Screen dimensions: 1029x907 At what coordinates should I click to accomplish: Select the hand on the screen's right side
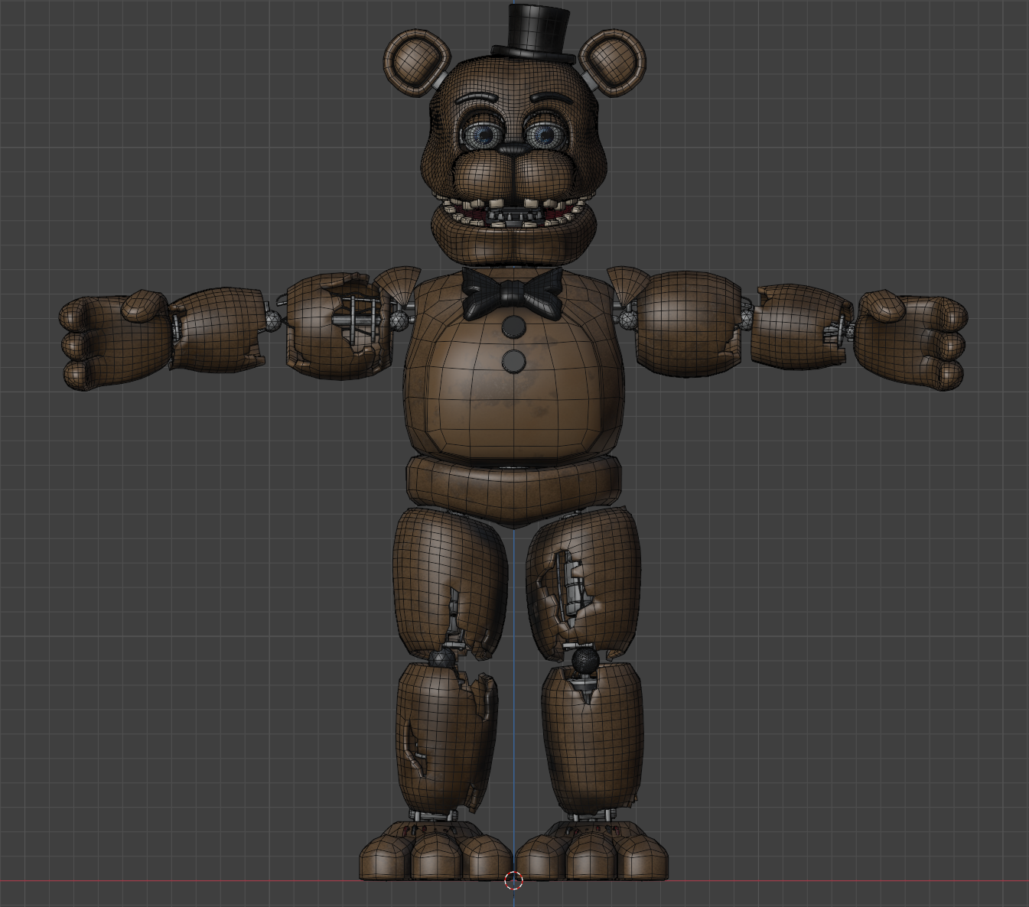(912, 339)
